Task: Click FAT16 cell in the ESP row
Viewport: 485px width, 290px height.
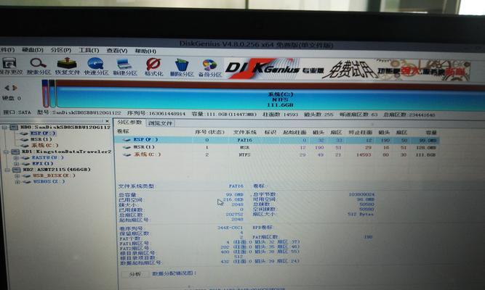Action: (244, 140)
